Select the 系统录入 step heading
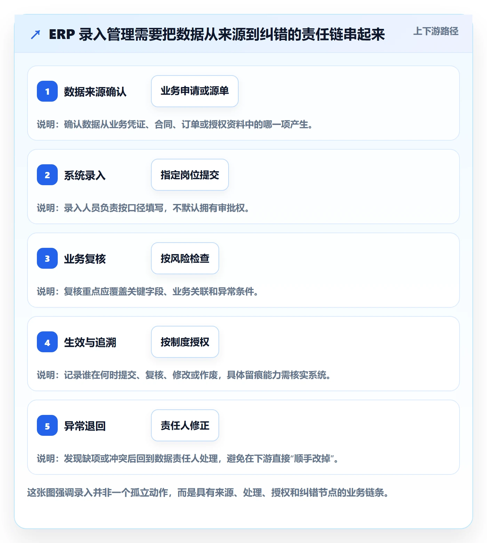The height and width of the screenshot is (543, 487). click(x=85, y=175)
